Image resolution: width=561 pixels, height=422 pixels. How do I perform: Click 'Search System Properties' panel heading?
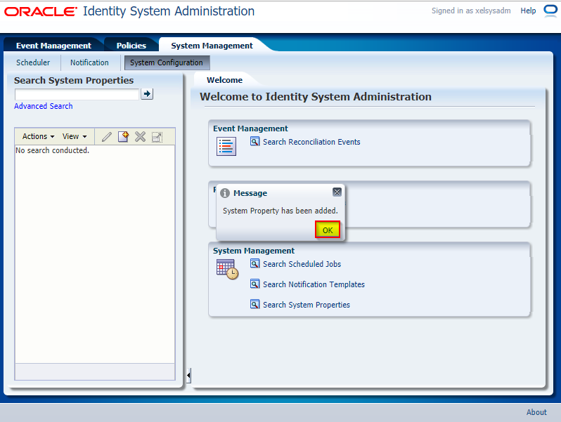[x=74, y=81]
